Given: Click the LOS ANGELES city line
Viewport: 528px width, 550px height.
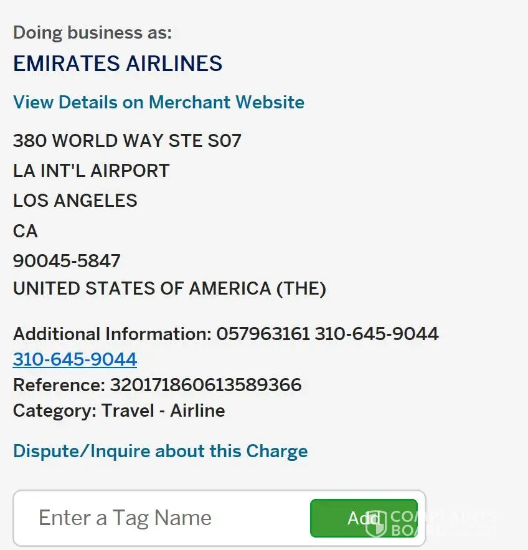Looking at the screenshot, I should click(x=75, y=201).
